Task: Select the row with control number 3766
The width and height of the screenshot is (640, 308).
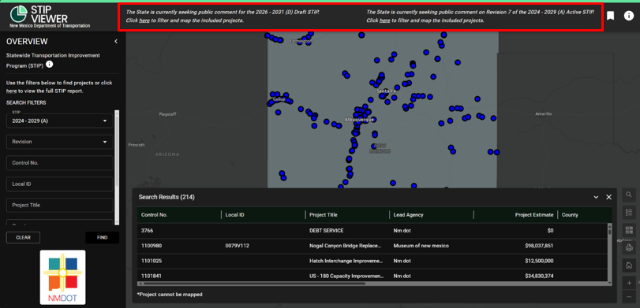Action: click(372, 231)
